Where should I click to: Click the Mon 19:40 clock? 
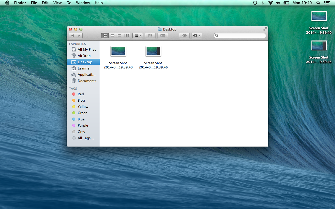pyautogui.click(x=302, y=3)
